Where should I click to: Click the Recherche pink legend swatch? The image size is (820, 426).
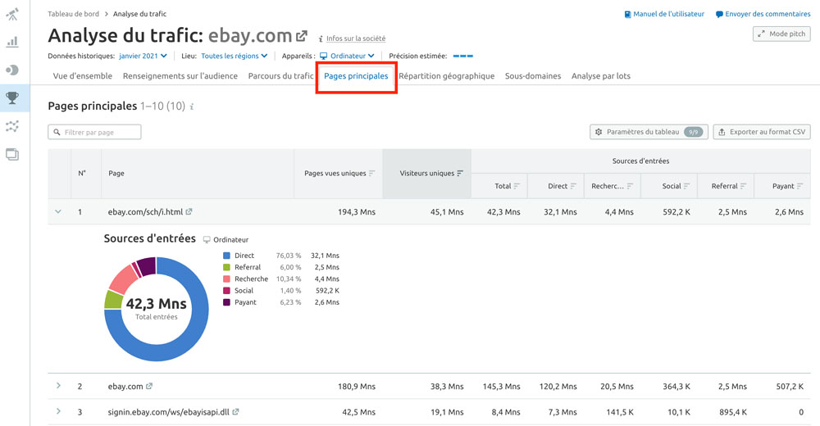(x=226, y=279)
